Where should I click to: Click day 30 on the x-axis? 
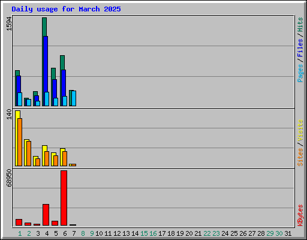(x=279, y=233)
